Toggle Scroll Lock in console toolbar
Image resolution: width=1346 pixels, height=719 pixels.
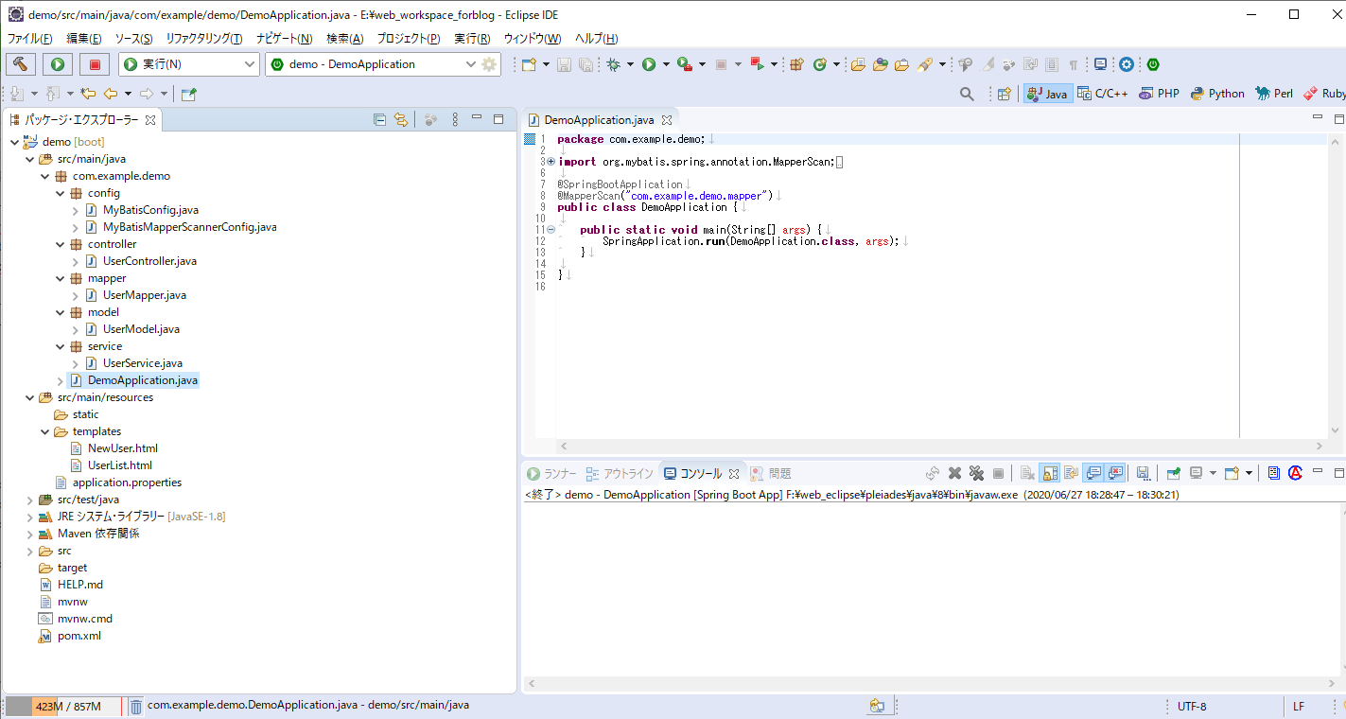point(1049,473)
